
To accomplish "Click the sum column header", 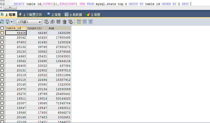I will click(59, 28).
